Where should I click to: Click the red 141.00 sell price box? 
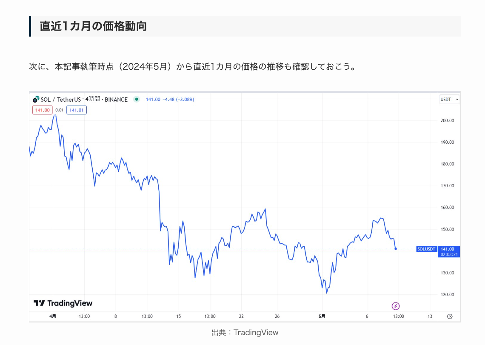(42, 110)
